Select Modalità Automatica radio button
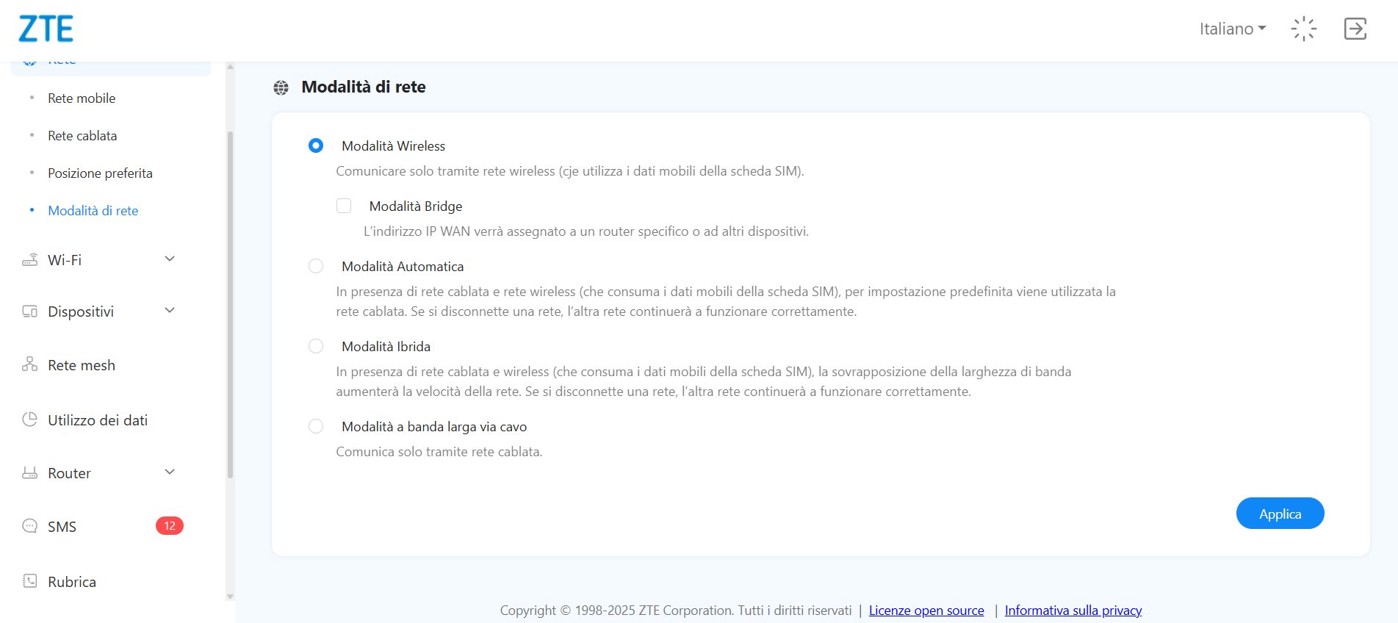 316,266
